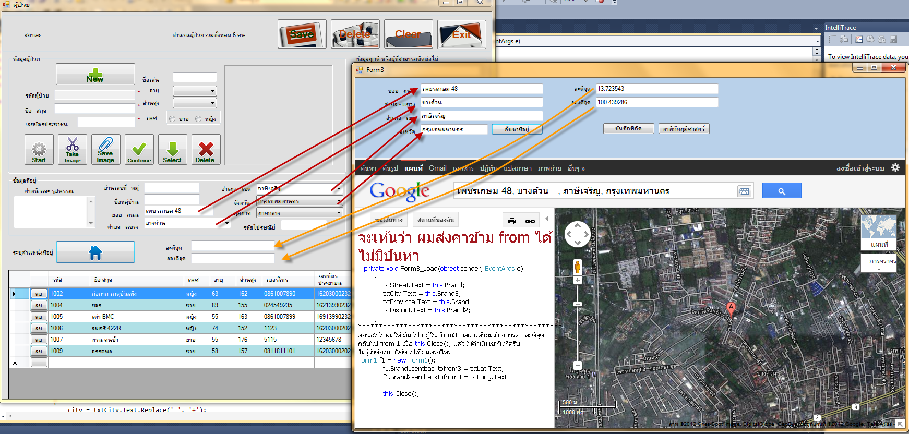Open the Visual Studio method combo box arrow

[x=817, y=41]
